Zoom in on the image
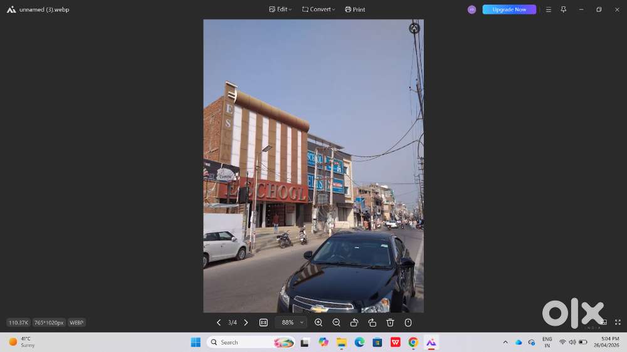This screenshot has width=627, height=352. pos(319,323)
